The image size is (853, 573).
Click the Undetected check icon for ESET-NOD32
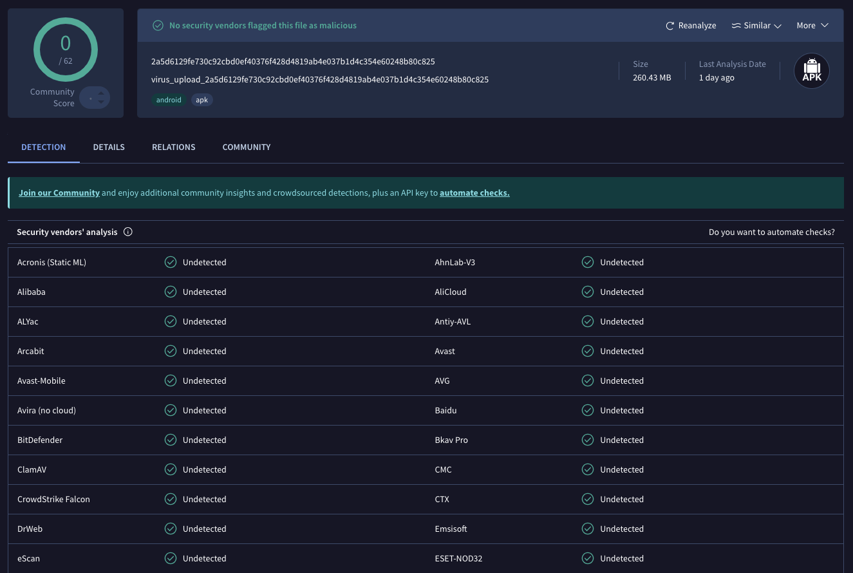pos(588,558)
